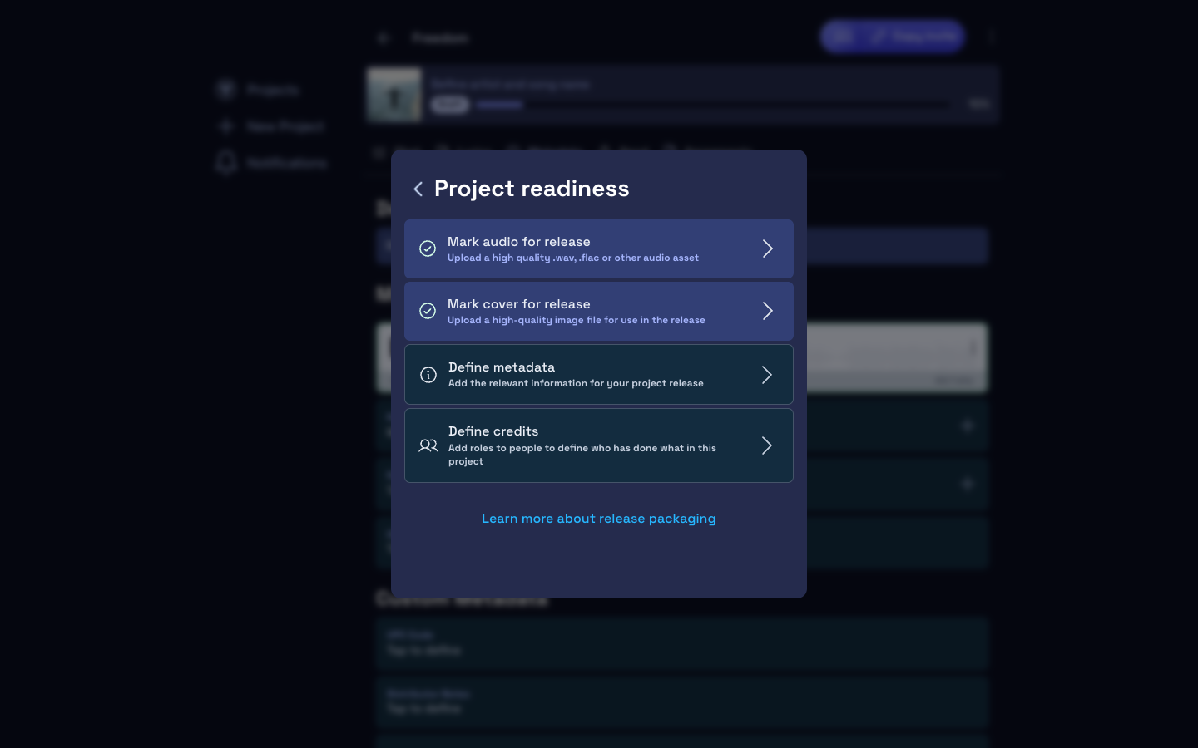Expand Mark cover for release chevron

tap(768, 311)
